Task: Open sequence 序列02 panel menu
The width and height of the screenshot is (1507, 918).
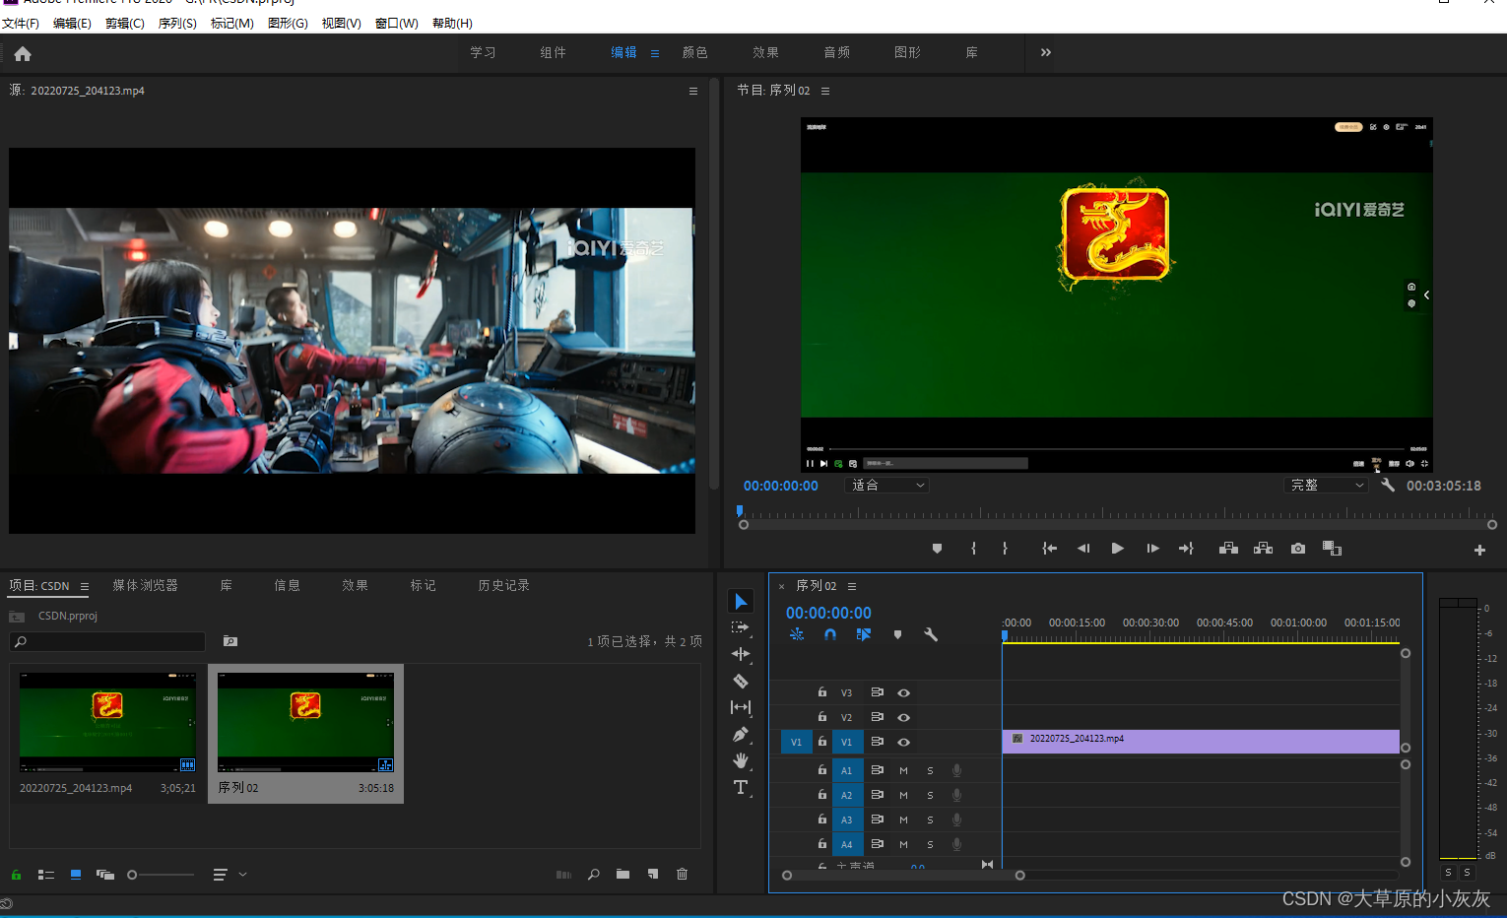Action: click(x=852, y=586)
